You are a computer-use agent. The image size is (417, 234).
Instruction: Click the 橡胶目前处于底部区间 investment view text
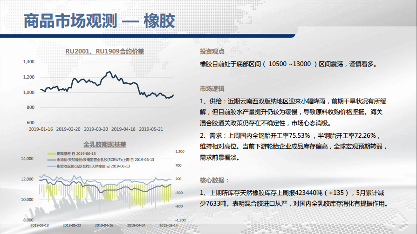pyautogui.click(x=287, y=64)
